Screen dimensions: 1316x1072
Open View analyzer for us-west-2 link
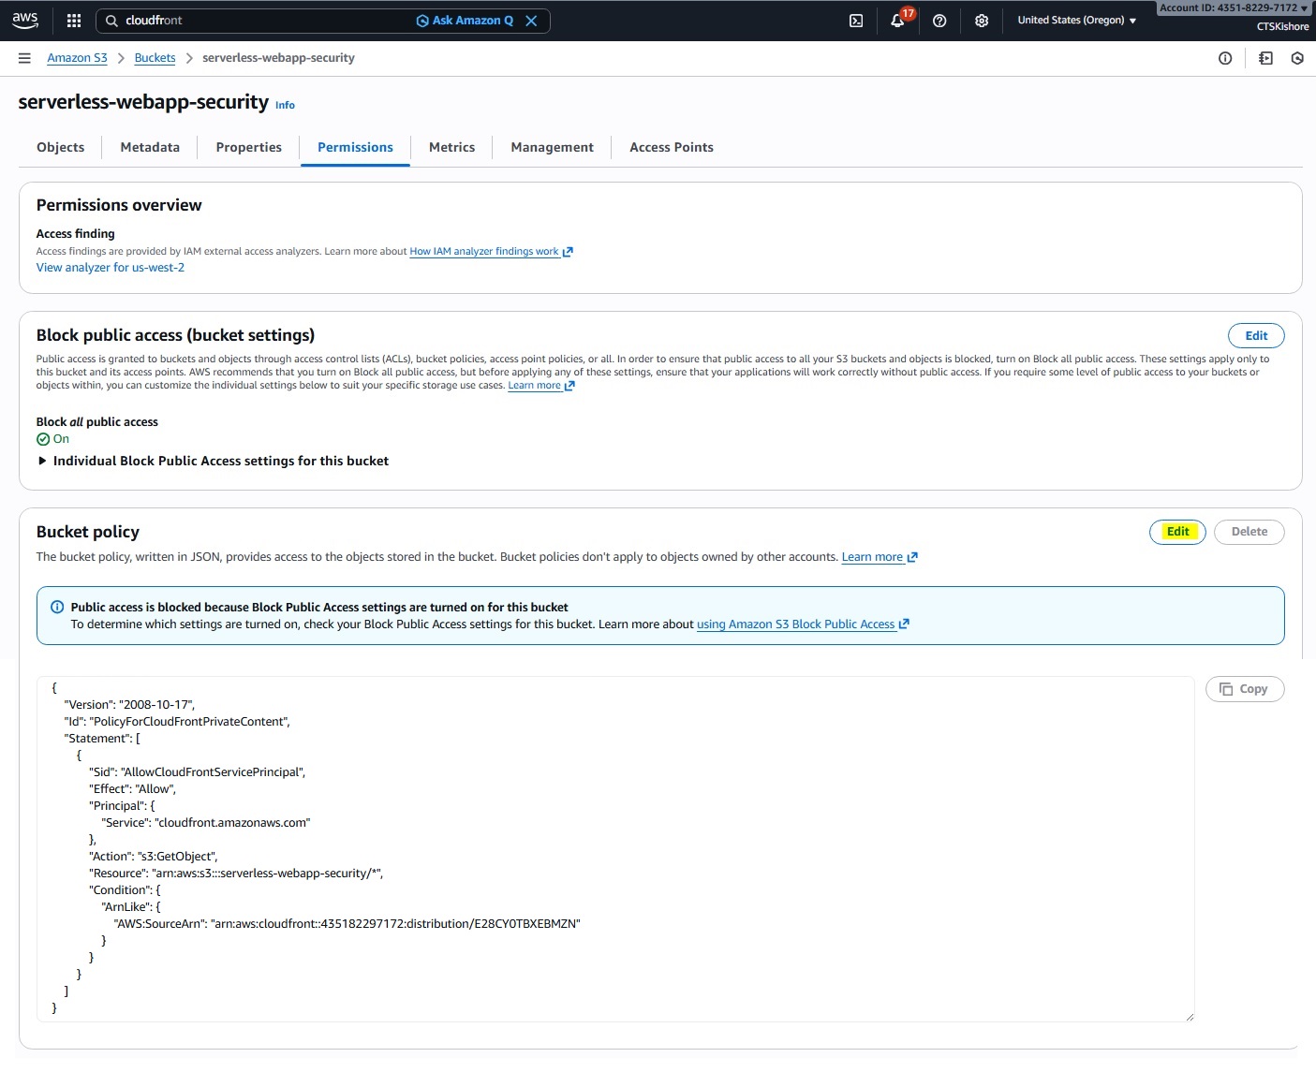pos(111,268)
